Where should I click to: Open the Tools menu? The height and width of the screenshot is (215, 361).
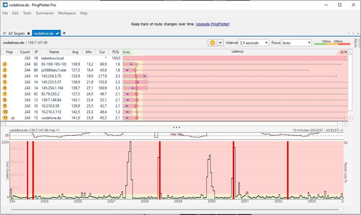(x=27, y=13)
